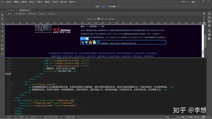212x119 pixels.
Task: Click the live view scroll down arrow
Action: click(203, 56)
